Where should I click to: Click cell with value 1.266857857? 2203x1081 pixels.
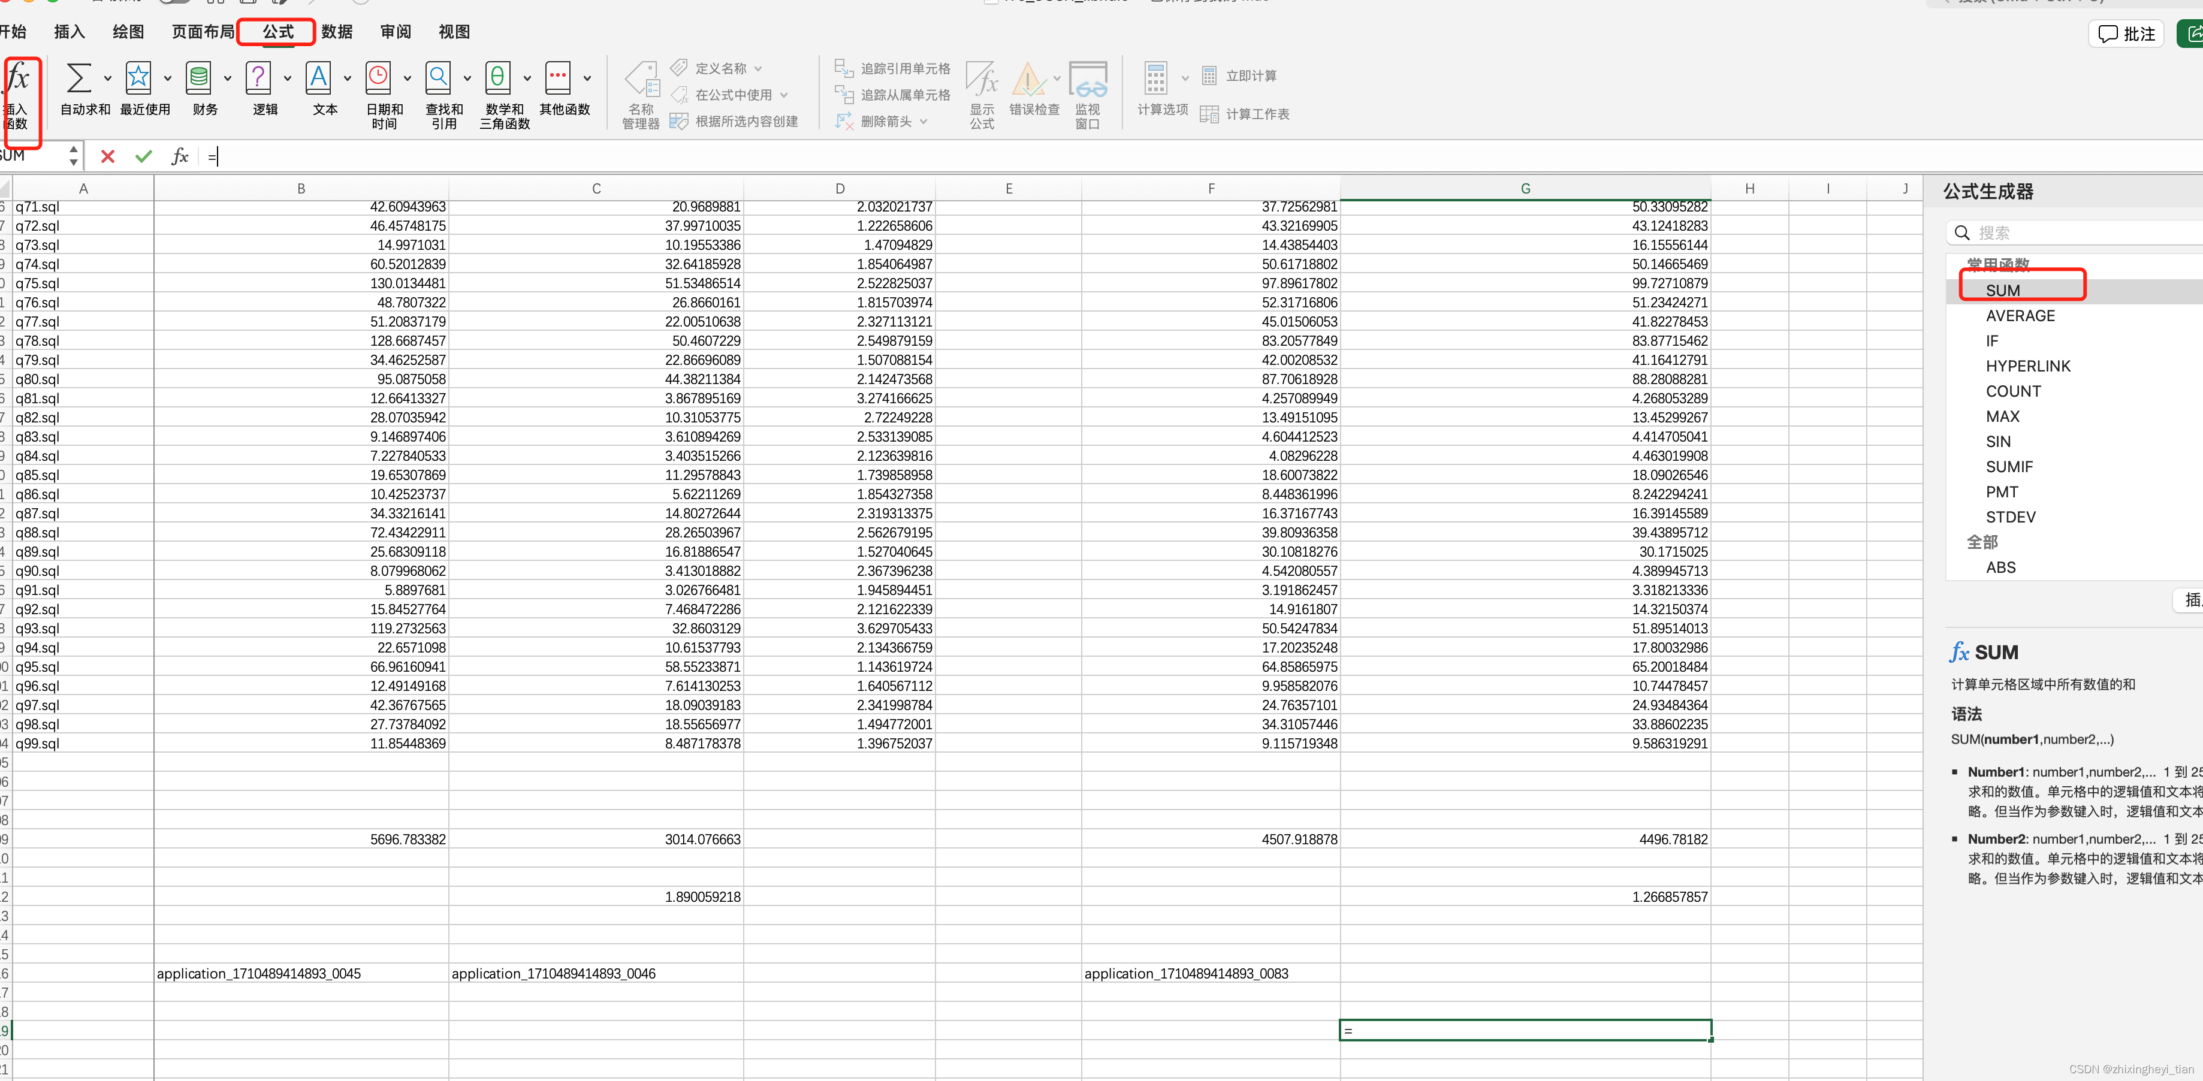click(1525, 896)
